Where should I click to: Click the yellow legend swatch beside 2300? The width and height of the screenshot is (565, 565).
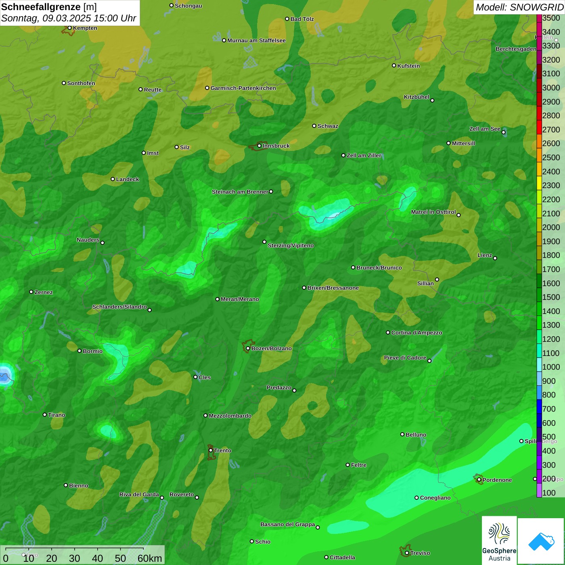(x=539, y=184)
